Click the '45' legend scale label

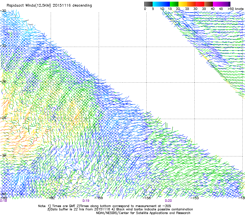(221, 9)
